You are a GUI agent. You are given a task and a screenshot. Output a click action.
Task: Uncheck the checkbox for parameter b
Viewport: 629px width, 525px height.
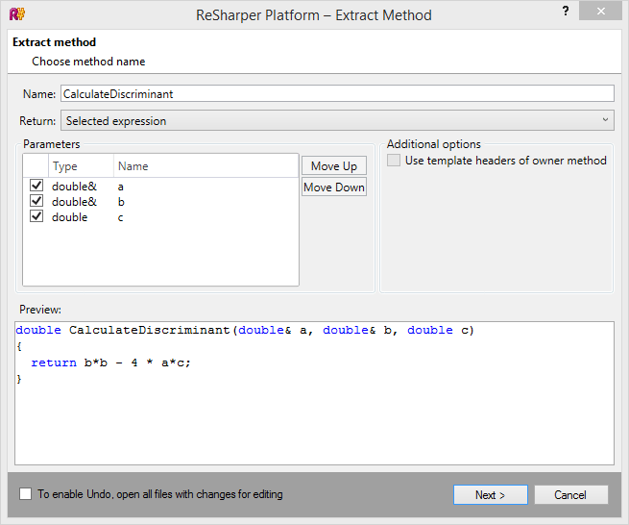coord(36,200)
